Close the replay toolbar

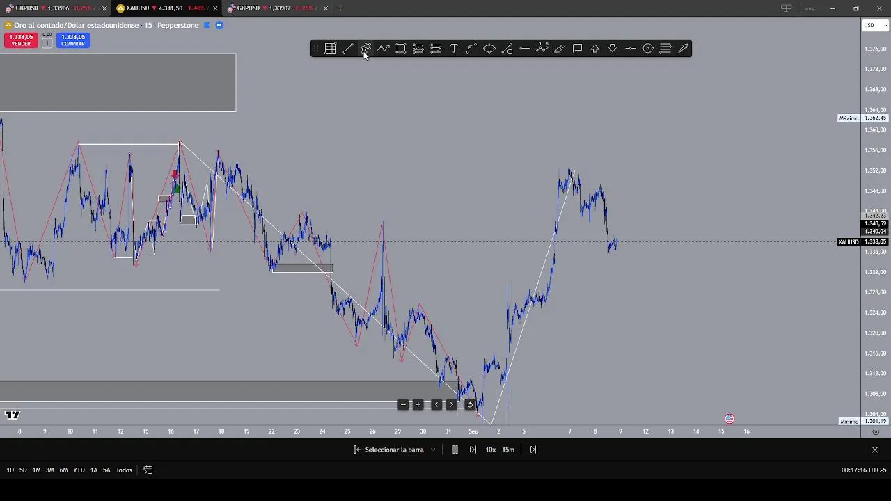[875, 450]
